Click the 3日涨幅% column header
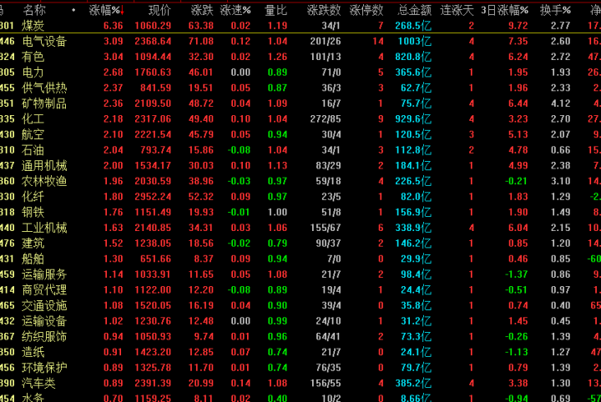This screenshot has width=601, height=402. click(504, 11)
